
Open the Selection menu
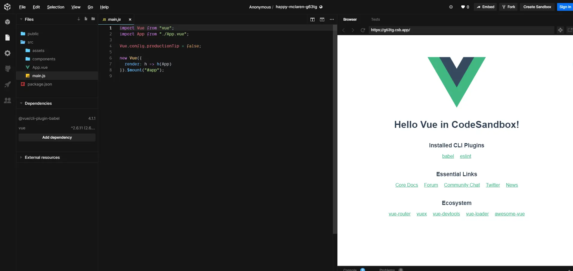coord(56,7)
